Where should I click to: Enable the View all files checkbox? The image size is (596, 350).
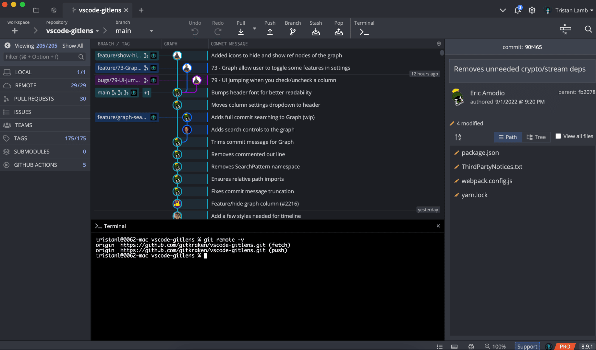point(558,136)
